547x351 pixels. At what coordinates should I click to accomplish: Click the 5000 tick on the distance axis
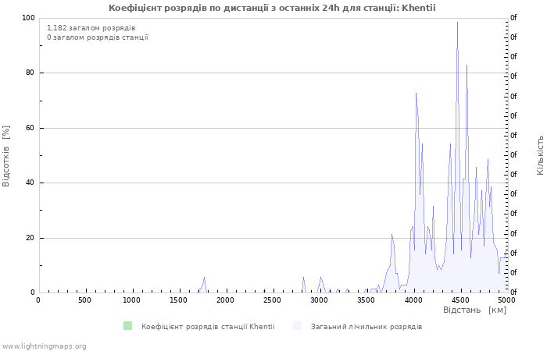click(x=506, y=300)
